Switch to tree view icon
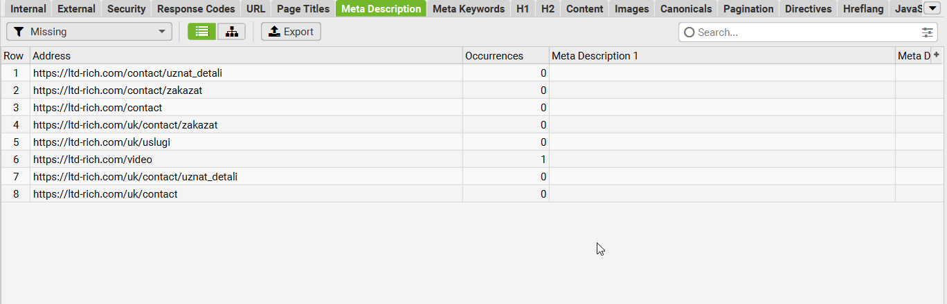The image size is (947, 304). pyautogui.click(x=231, y=32)
